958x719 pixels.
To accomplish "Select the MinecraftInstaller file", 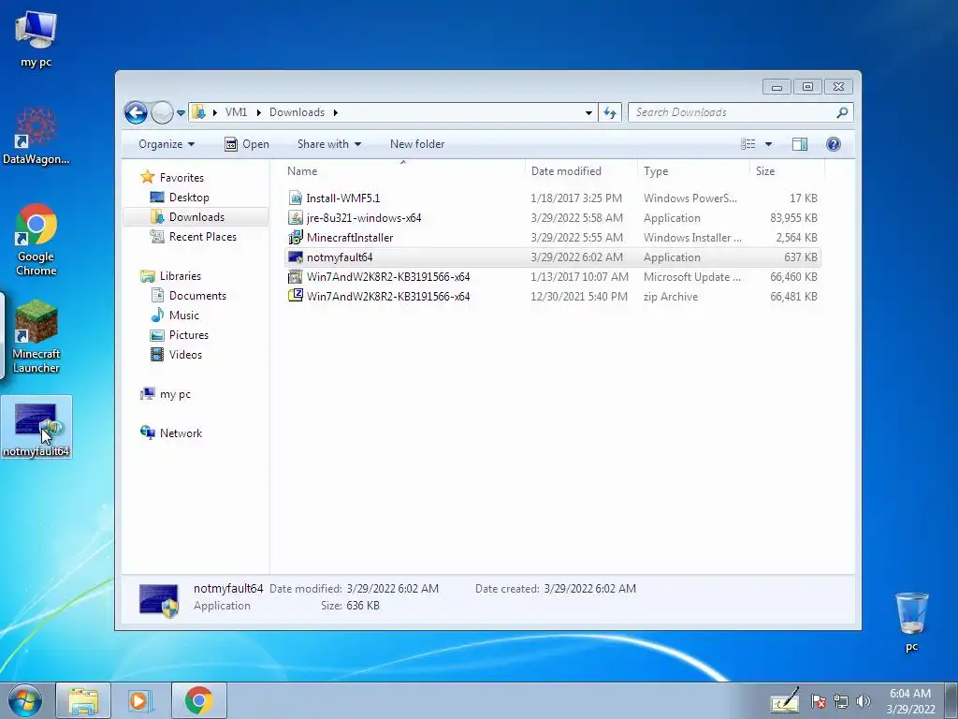I will pyautogui.click(x=552, y=237).
